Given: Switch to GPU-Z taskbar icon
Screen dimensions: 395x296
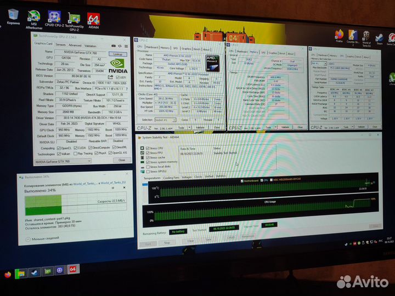Looking at the screenshot, I should (x=47, y=271).
